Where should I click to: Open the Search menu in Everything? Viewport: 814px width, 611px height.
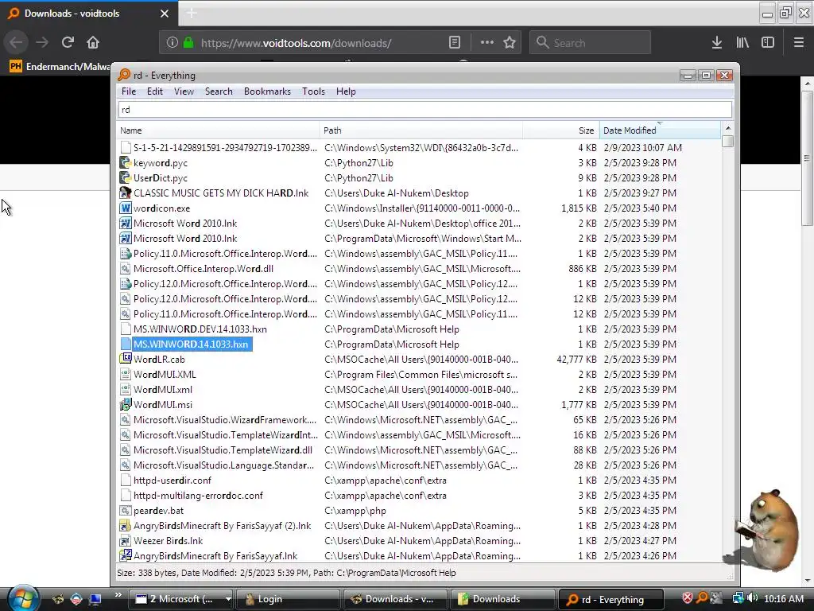tap(219, 91)
